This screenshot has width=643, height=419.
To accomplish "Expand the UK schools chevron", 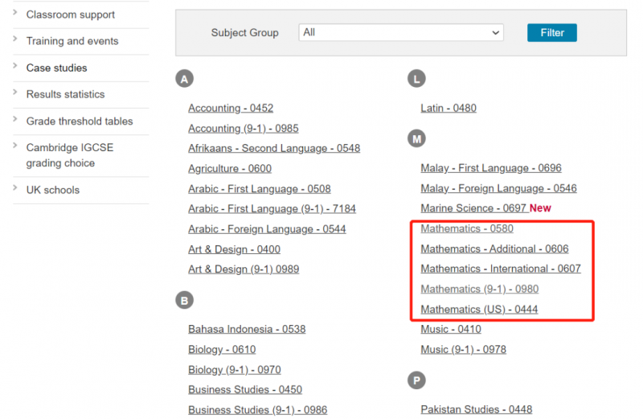I will (15, 188).
